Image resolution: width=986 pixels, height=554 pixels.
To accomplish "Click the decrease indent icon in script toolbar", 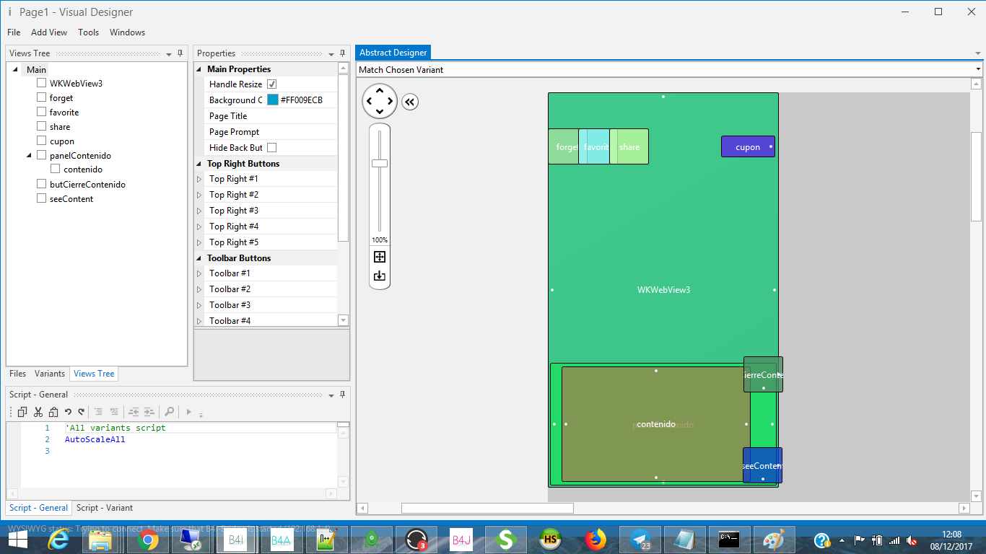I will pos(134,412).
